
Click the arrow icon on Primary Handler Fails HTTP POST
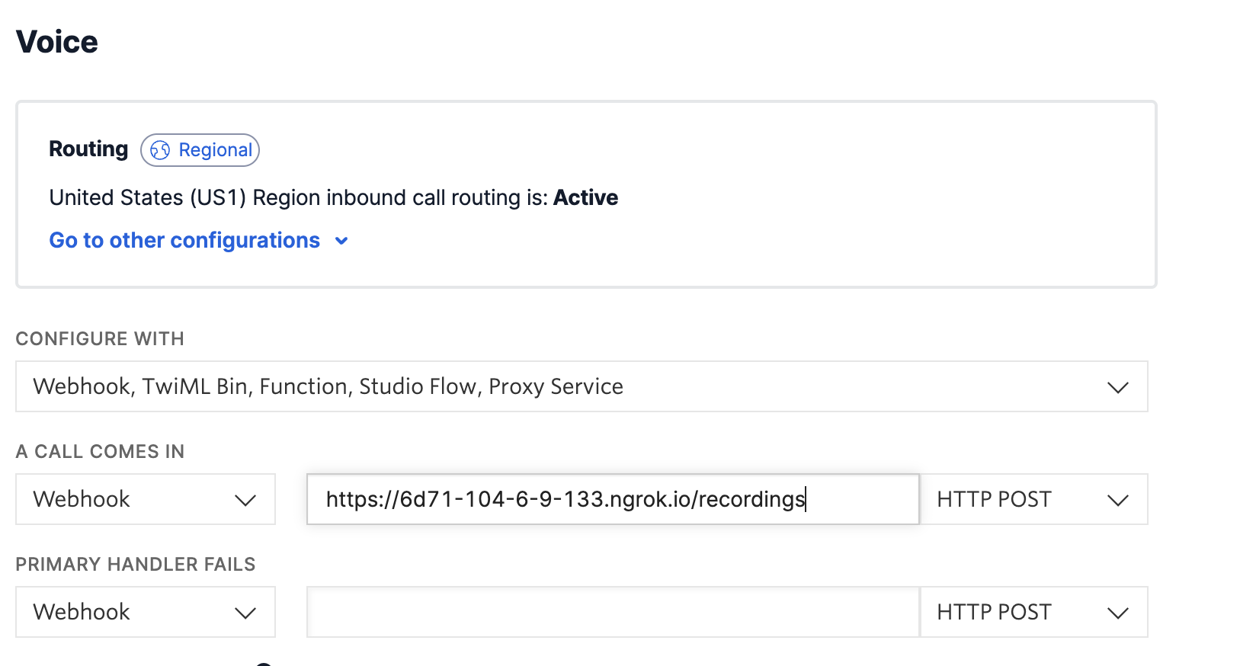[1117, 613]
